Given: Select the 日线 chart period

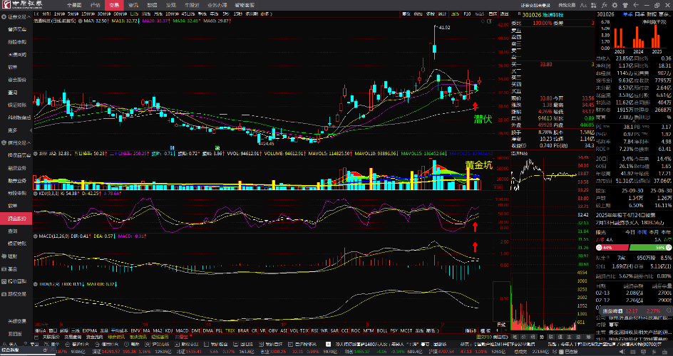Looking at the screenshot, I should [134, 14].
